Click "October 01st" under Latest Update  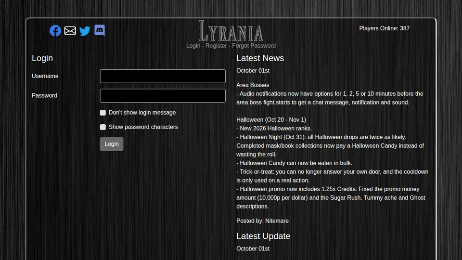(253, 249)
